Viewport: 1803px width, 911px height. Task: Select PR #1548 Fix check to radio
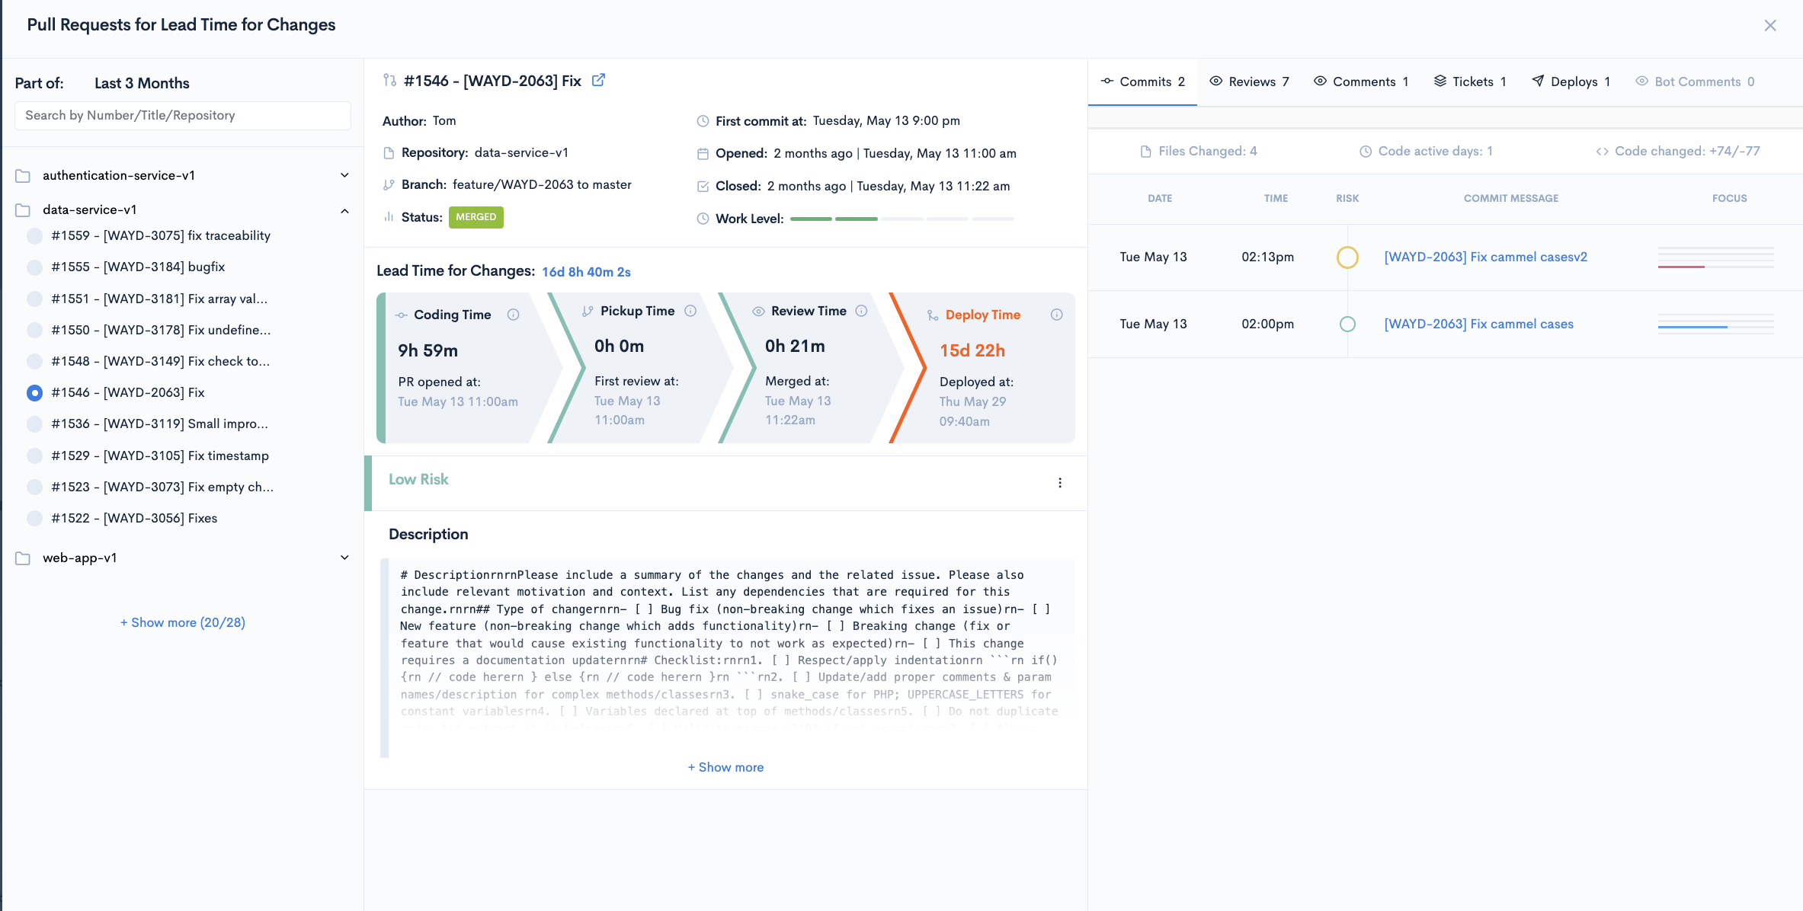pyautogui.click(x=34, y=361)
